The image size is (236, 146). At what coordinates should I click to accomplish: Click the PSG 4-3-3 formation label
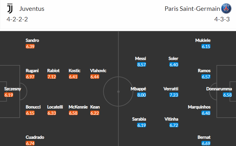[x=222, y=19]
